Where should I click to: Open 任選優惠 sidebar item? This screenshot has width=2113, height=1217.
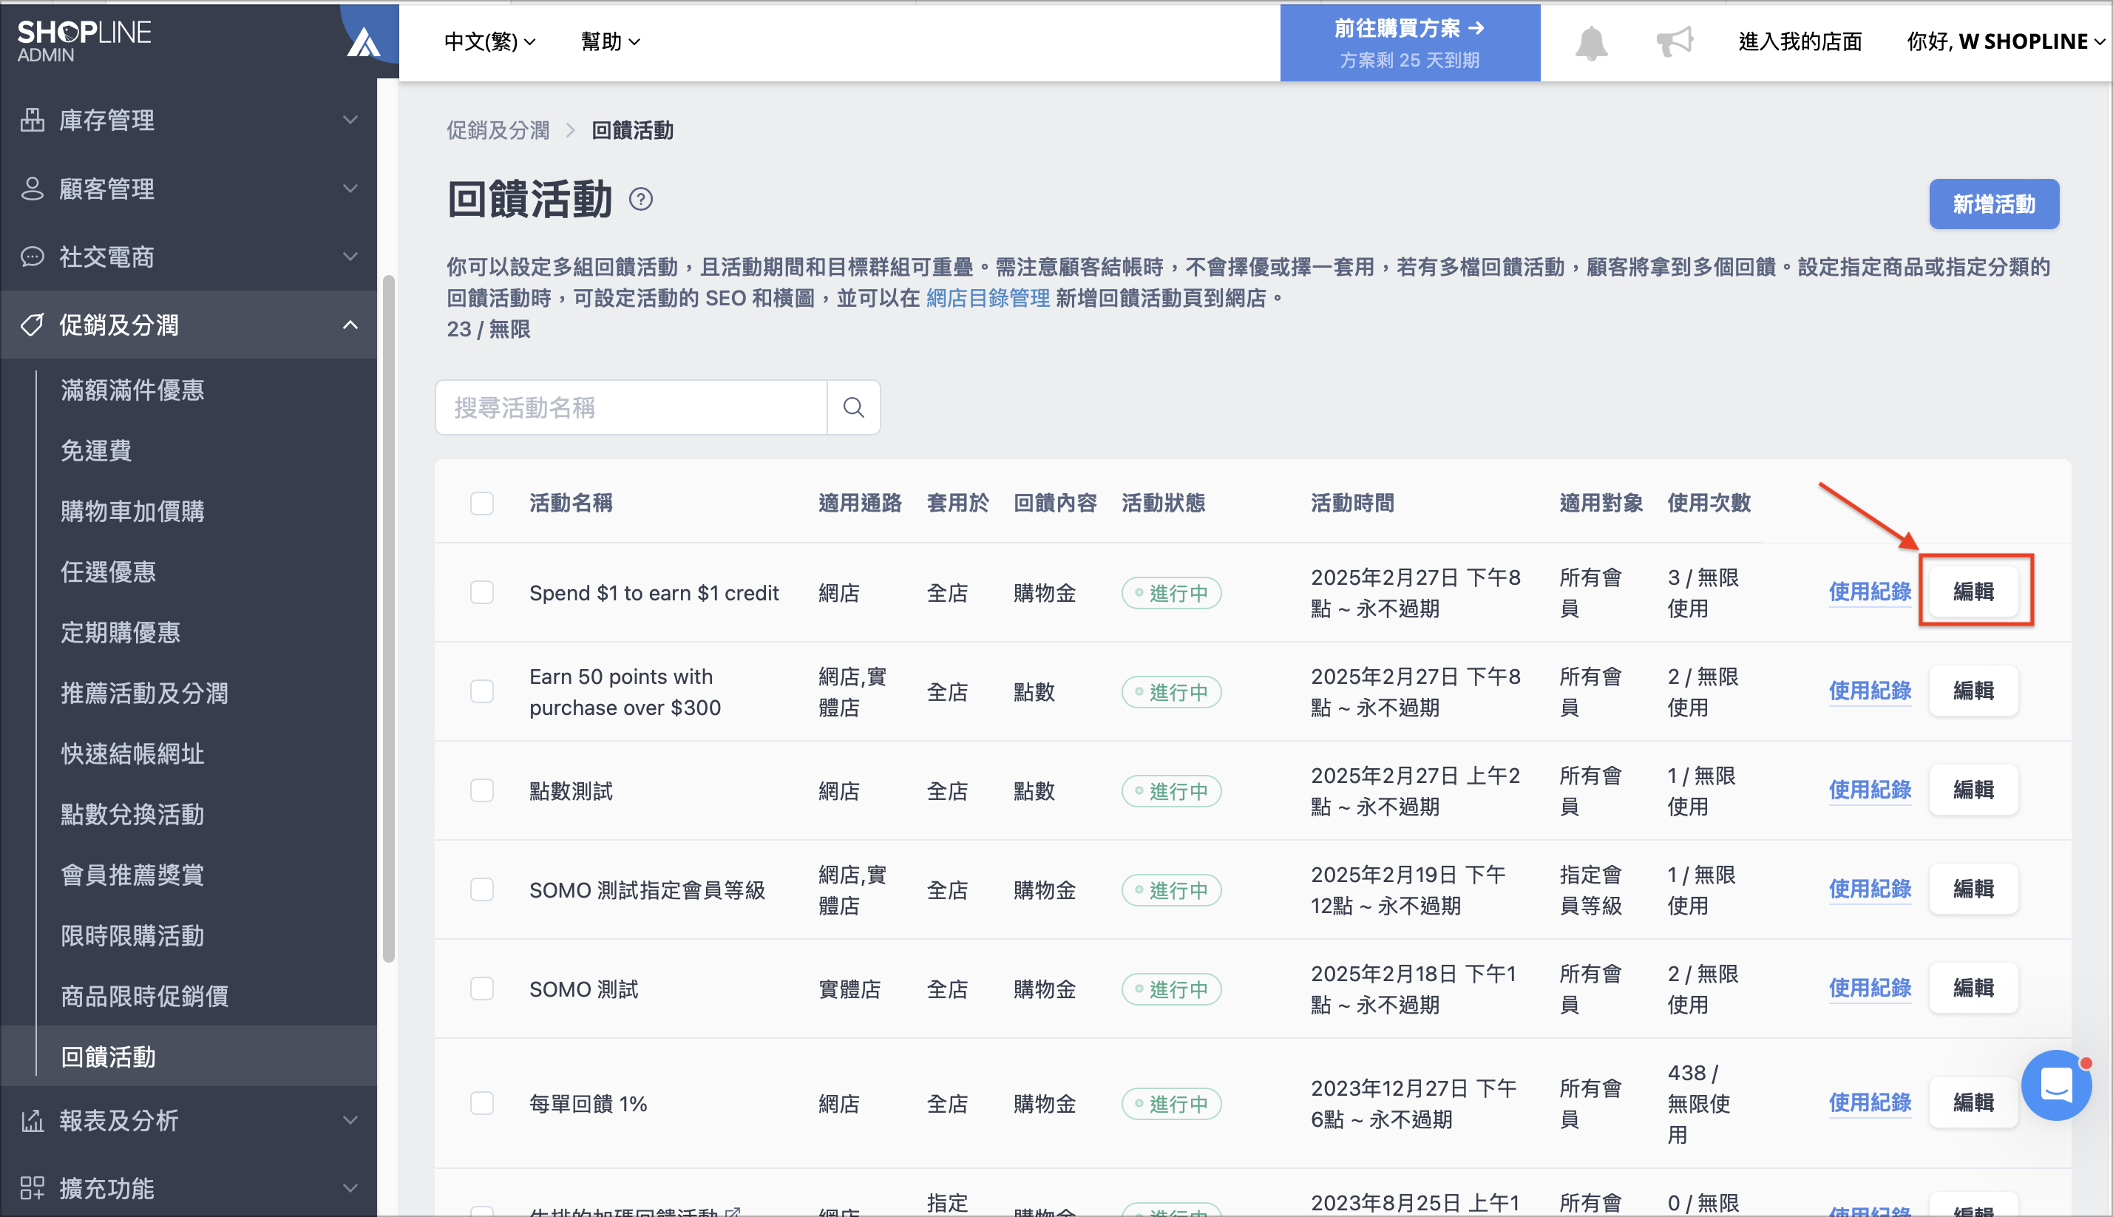click(x=108, y=572)
